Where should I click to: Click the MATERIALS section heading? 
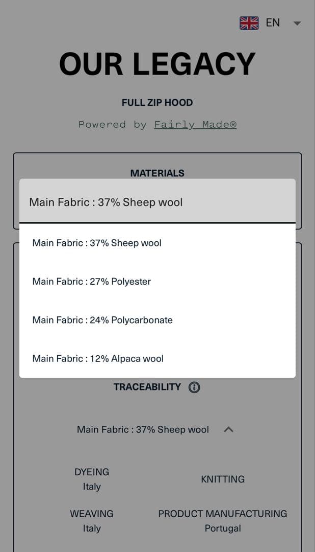pyautogui.click(x=157, y=173)
